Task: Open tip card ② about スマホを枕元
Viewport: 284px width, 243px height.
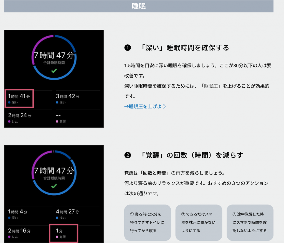Action: [199, 222]
